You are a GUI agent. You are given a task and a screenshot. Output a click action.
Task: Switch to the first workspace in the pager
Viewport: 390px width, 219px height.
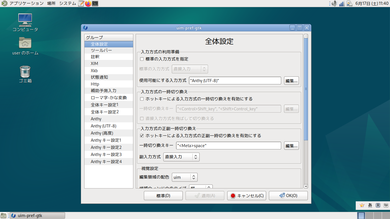[361, 216]
